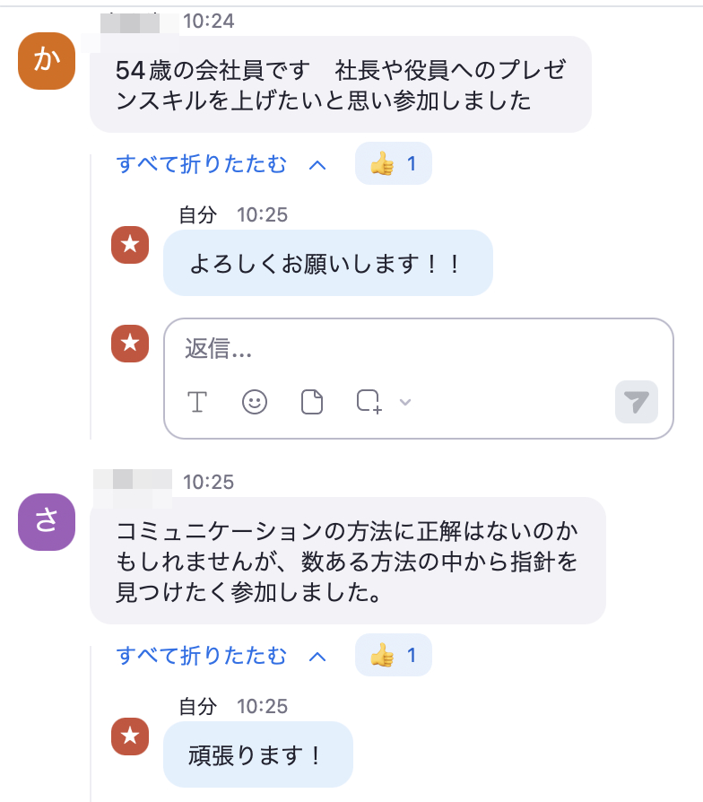Click star avatar beside 「頑張ります！」 reply
703x802 pixels.
coord(130,737)
